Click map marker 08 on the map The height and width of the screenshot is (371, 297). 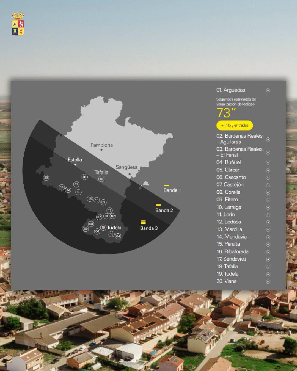click(x=91, y=224)
